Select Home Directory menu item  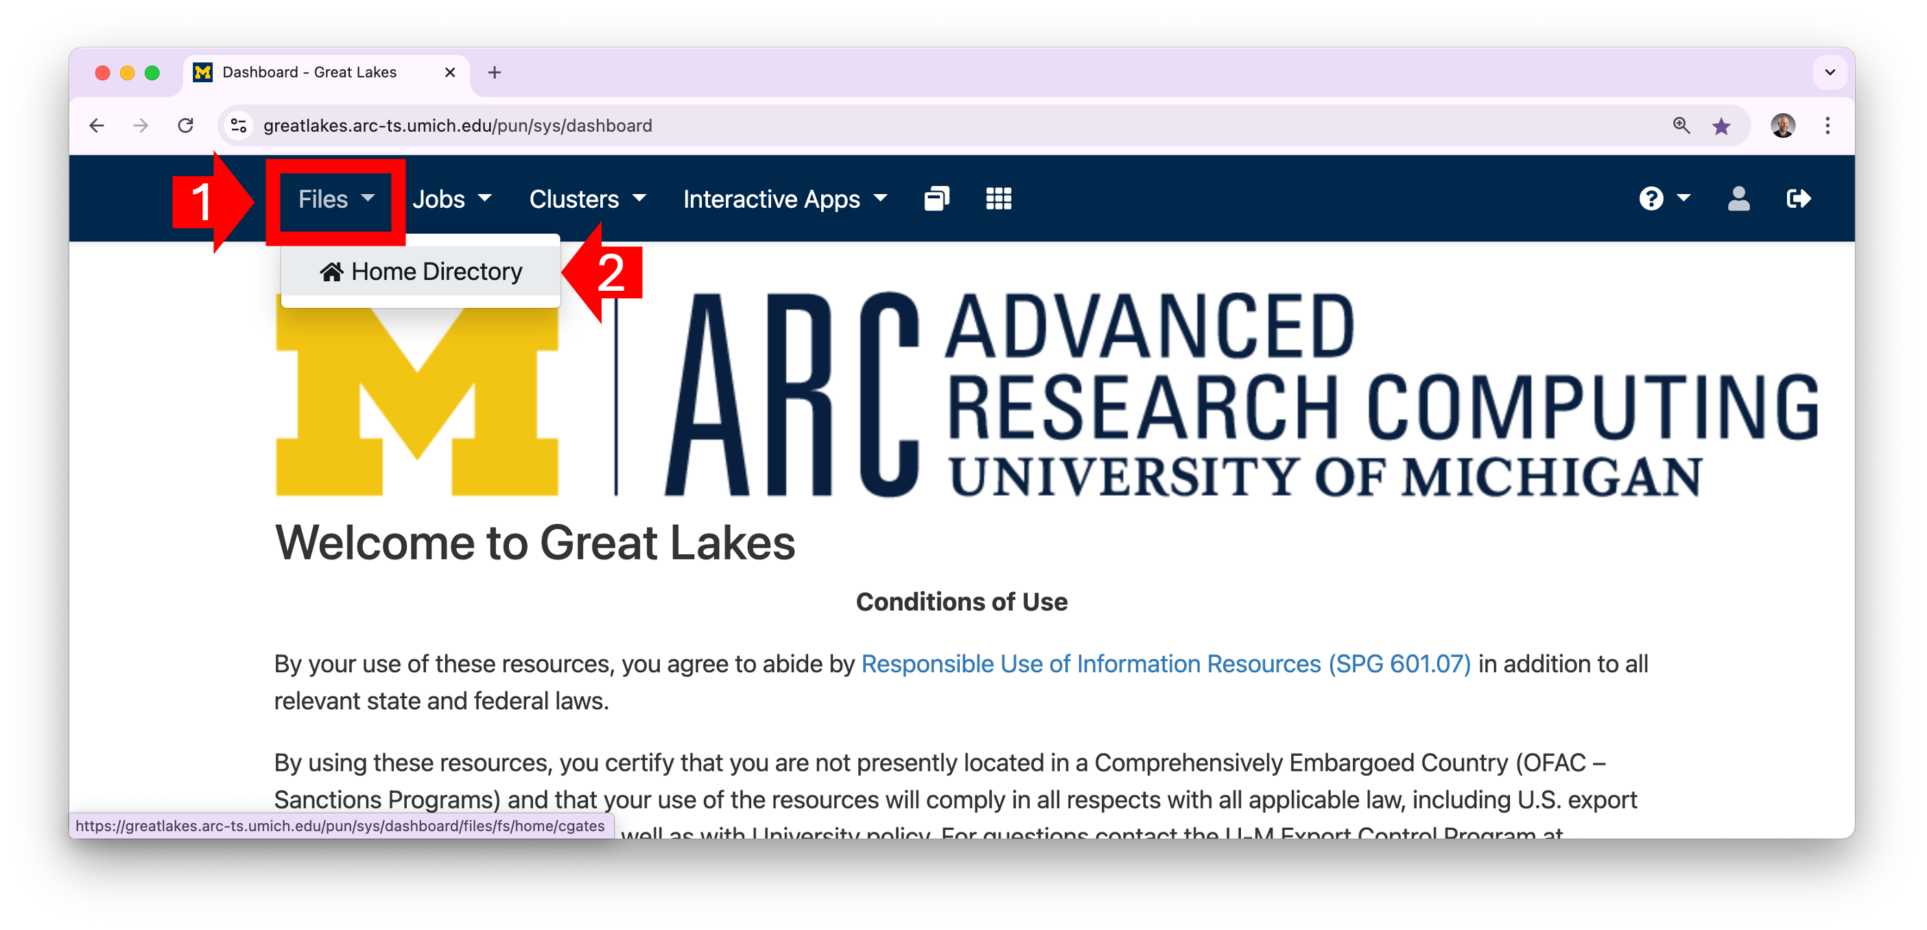(421, 272)
